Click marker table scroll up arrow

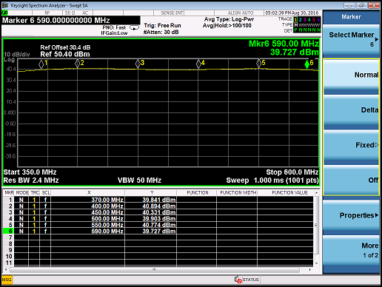(x=316, y=192)
